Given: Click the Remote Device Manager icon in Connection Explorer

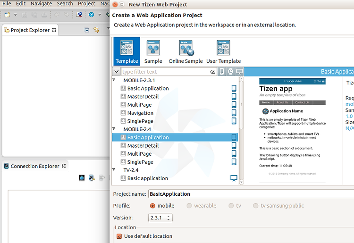Looking at the screenshot, I should tap(92, 178).
